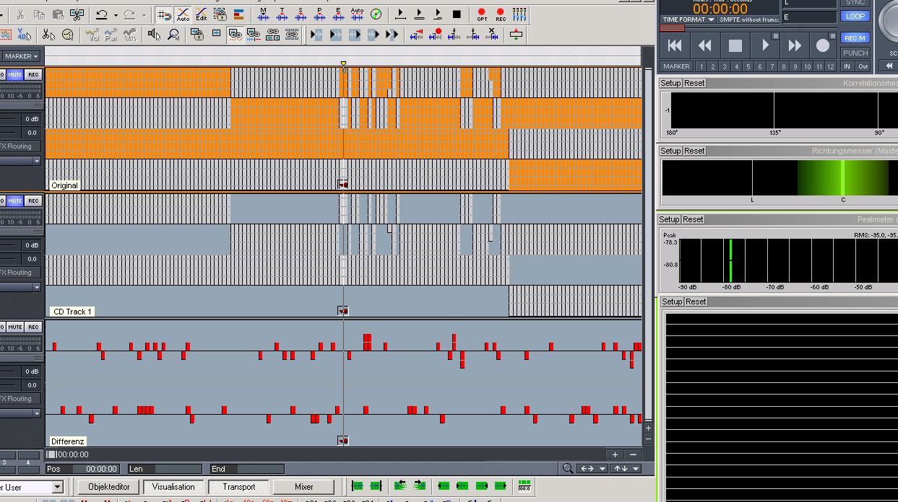
Task: Toggle the object lock icon in top toolbar
Action: click(x=220, y=14)
